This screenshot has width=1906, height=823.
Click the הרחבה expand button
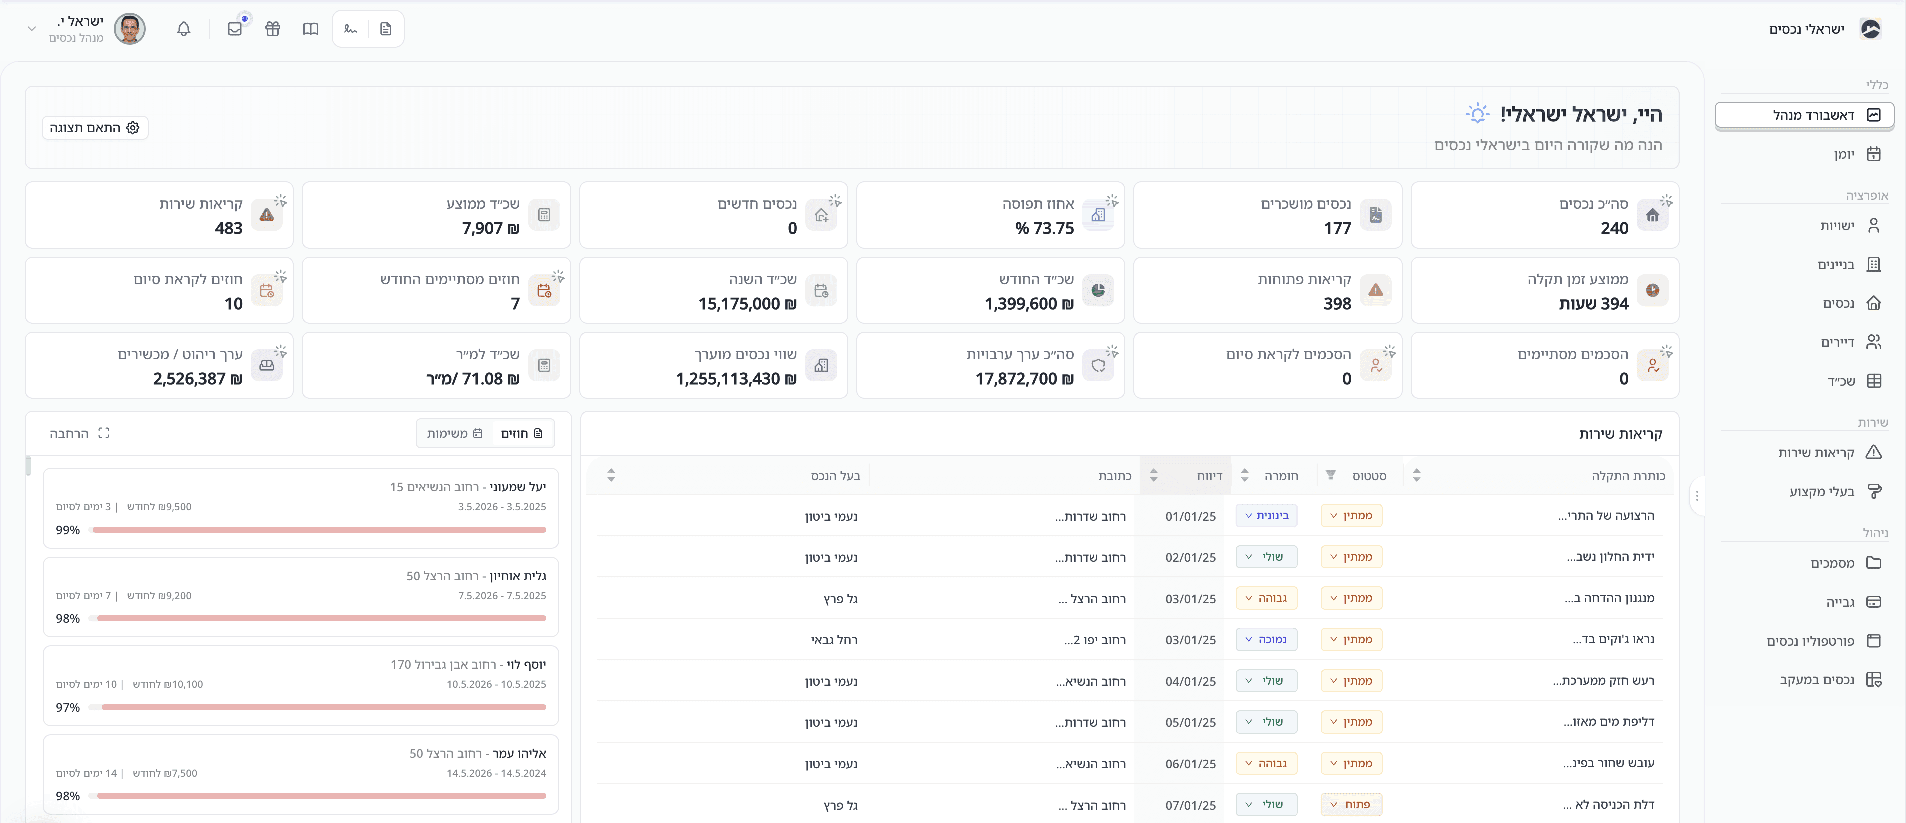pyautogui.click(x=80, y=433)
